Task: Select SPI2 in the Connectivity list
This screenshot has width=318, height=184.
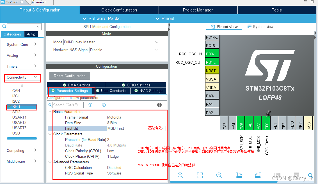Action: tap(16, 112)
